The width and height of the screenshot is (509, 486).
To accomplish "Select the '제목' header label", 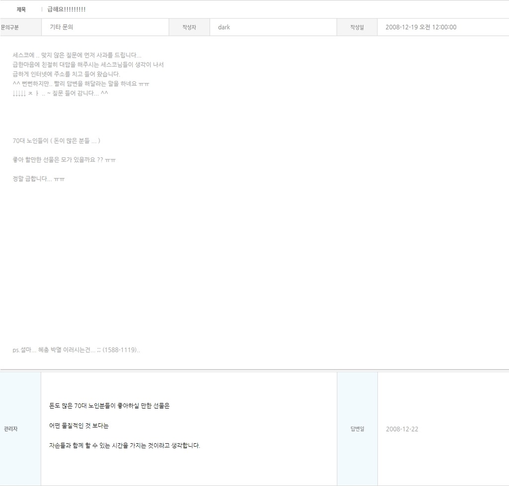I will (x=21, y=9).
